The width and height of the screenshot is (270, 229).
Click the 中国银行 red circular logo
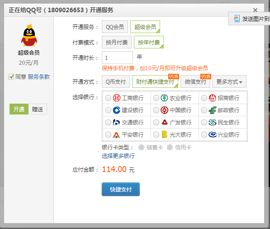pos(164,110)
